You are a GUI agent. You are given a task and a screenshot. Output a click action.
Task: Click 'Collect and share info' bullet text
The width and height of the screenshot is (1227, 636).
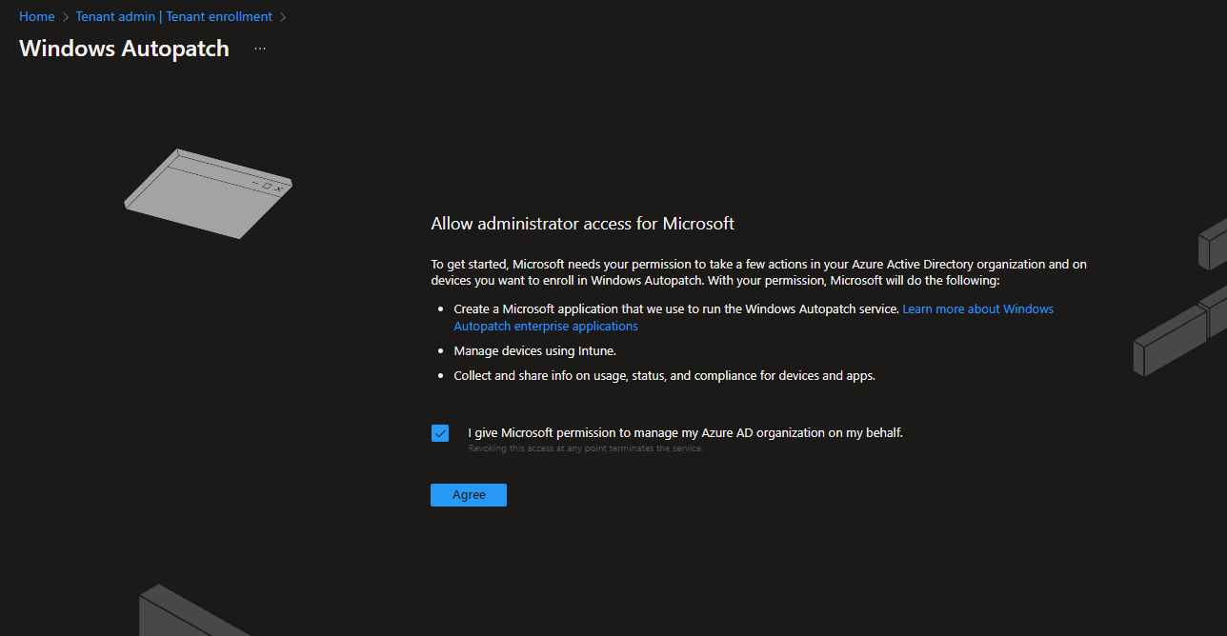[664, 376]
